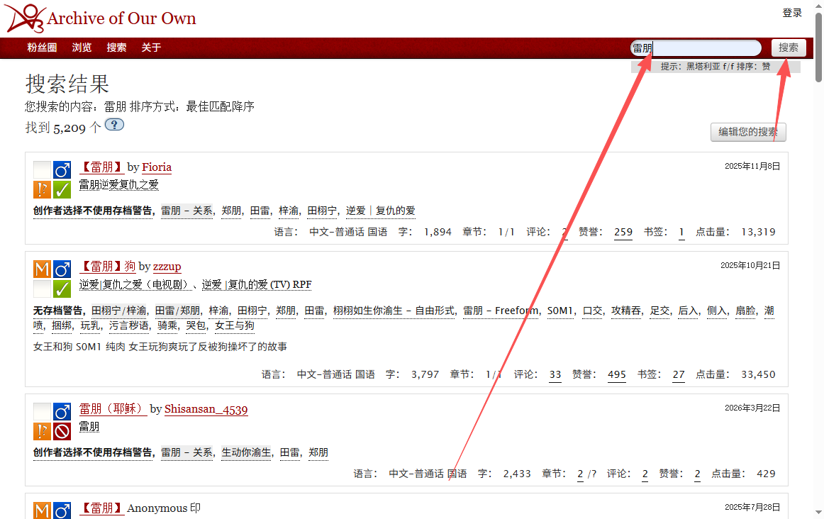824x519 pixels.
Task: Open chapter count 2 on Shisansan_4539's work
Action: click(x=580, y=474)
